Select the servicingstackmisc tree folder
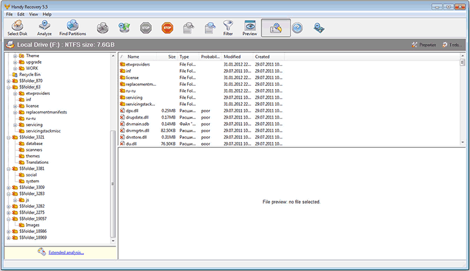The image size is (470, 271). (43, 131)
